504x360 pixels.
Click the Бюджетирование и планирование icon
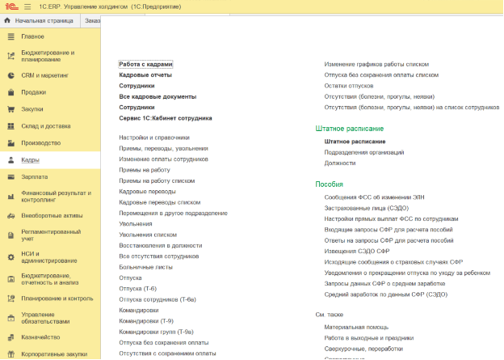(11, 56)
